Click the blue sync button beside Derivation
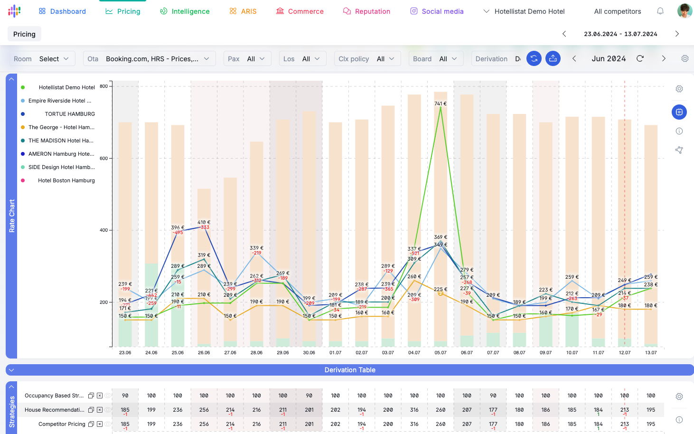 pos(534,58)
